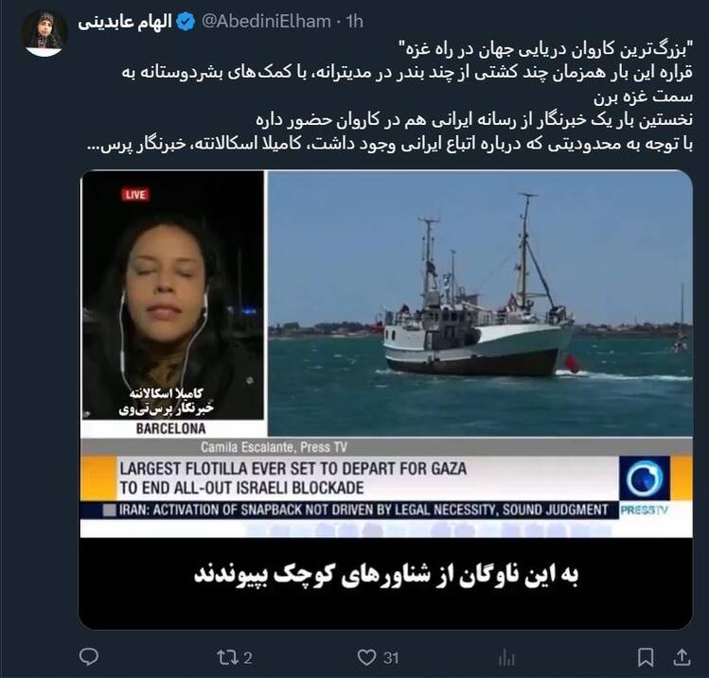Click the retweet count showing 2
The height and width of the screenshot is (678, 709).
pos(247,658)
